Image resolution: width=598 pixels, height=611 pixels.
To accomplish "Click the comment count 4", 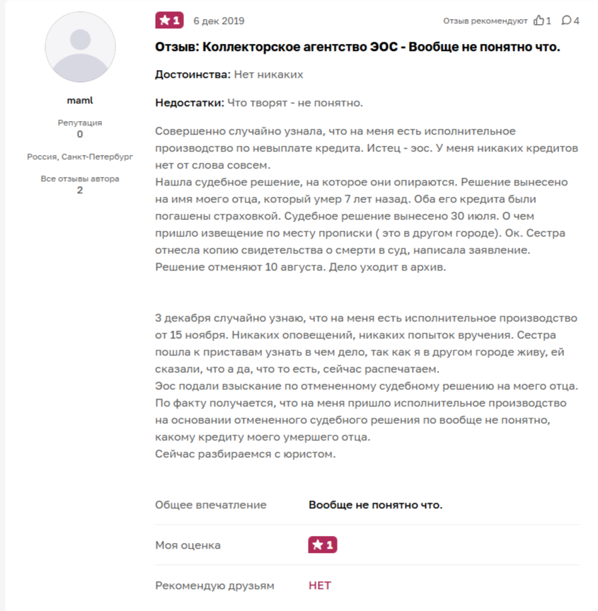I will (x=577, y=21).
